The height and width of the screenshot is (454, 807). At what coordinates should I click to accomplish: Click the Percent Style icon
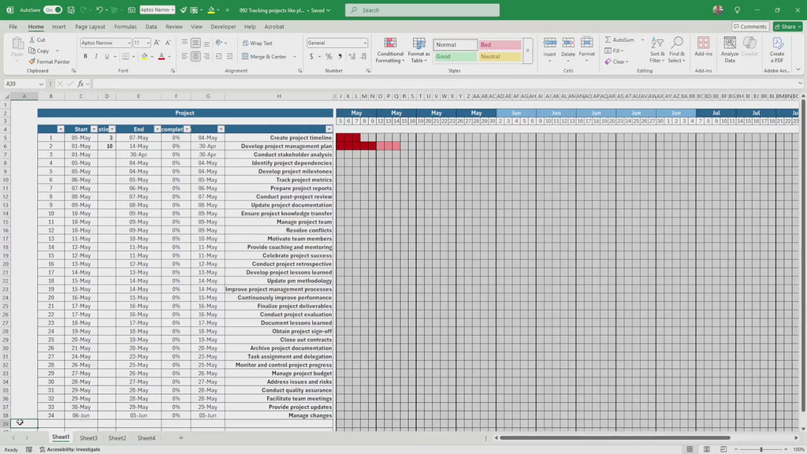click(x=329, y=57)
